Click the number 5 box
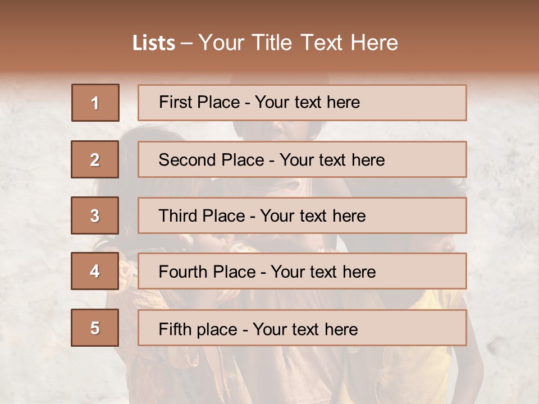Viewport: 539px width, 404px height. [95, 328]
